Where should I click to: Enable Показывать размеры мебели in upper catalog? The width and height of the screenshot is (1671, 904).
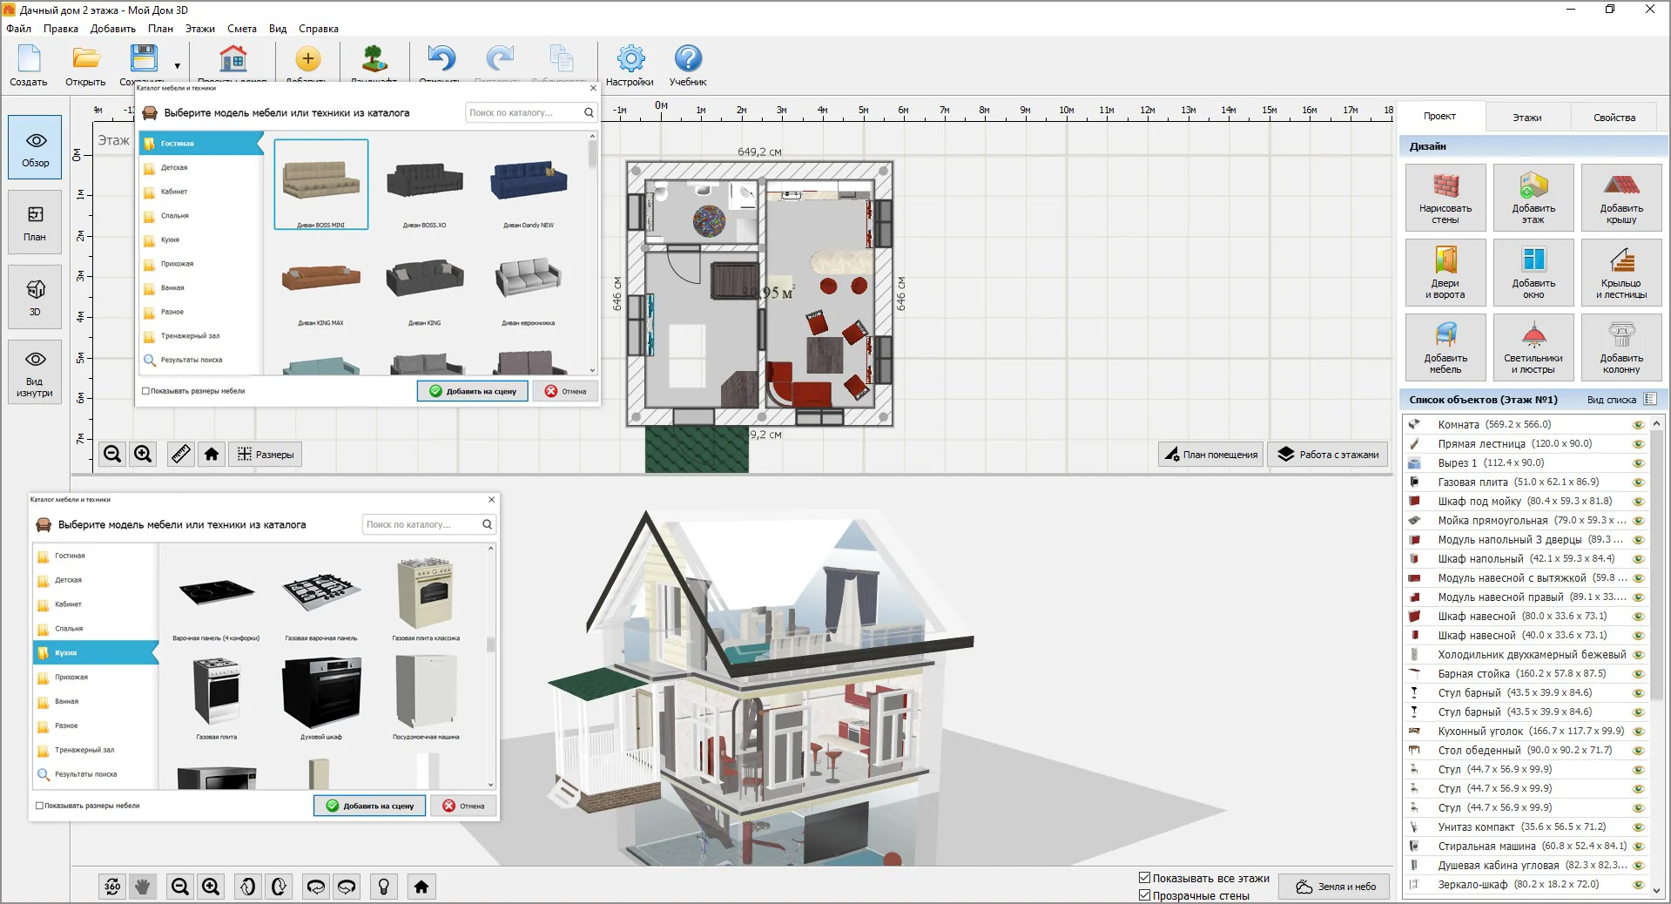click(146, 391)
